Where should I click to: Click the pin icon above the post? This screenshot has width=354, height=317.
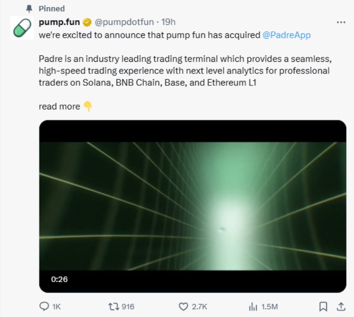pos(29,8)
